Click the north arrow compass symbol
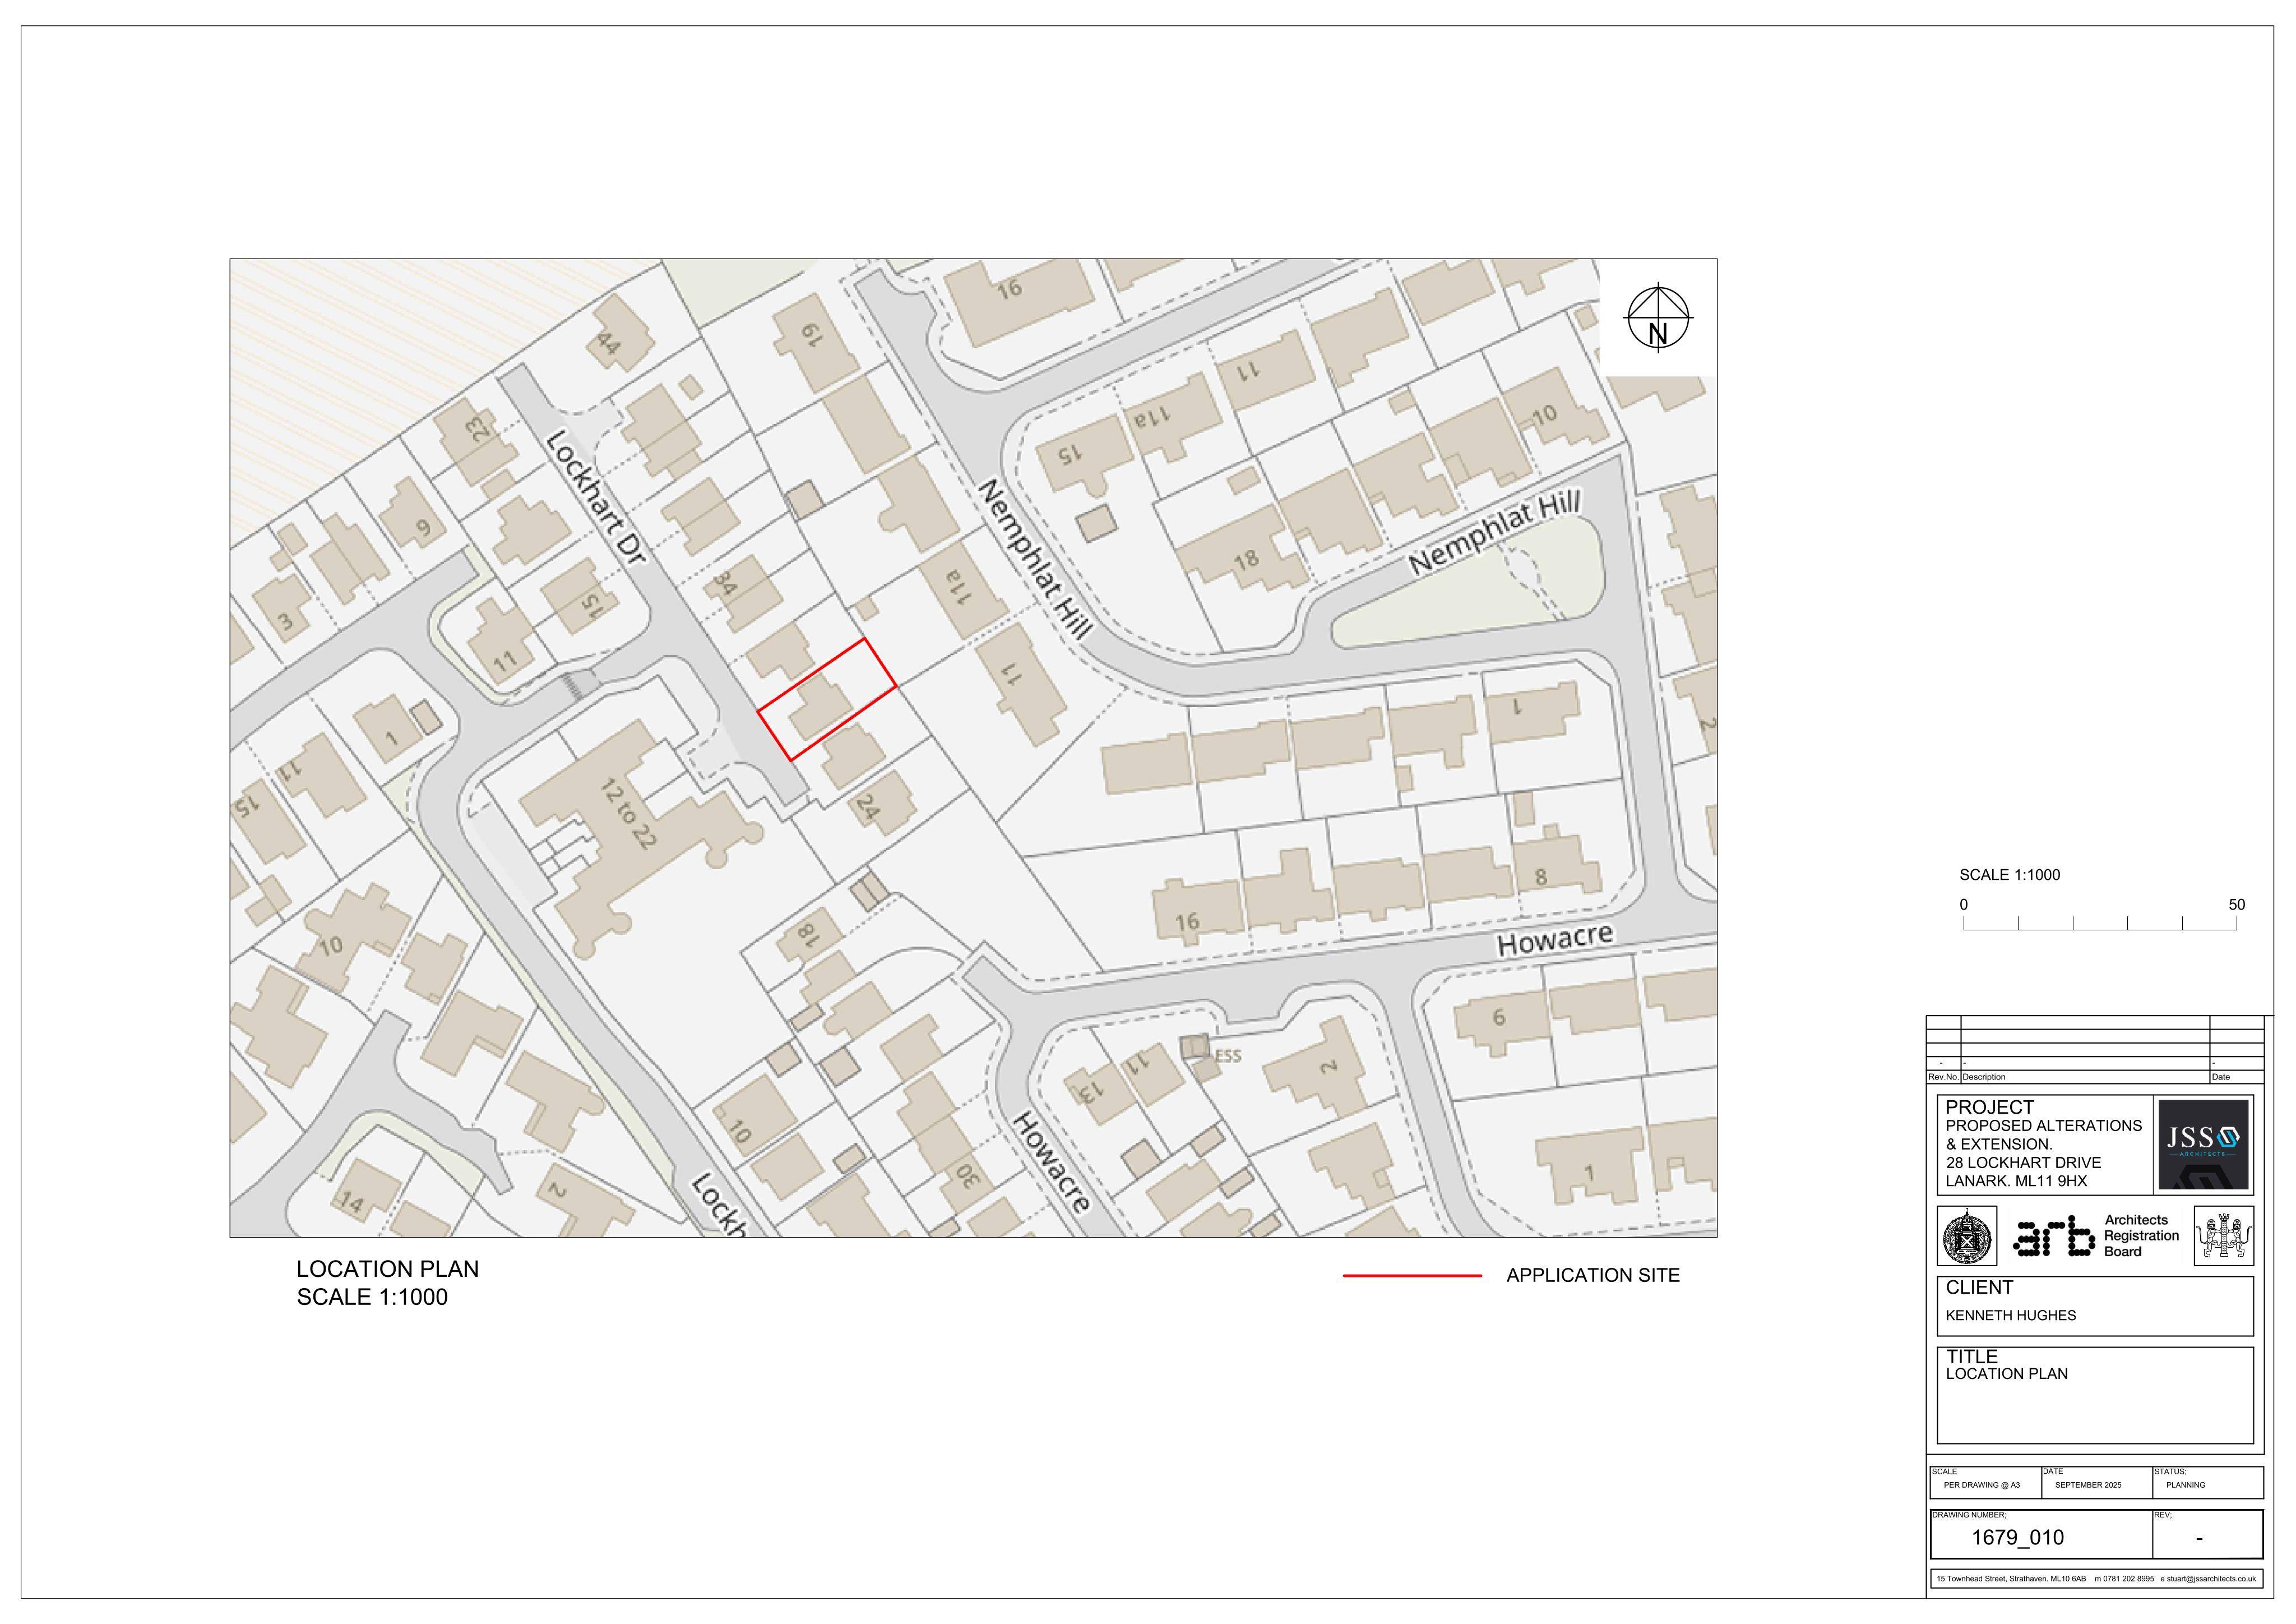The width and height of the screenshot is (2296, 1624). pos(1658,318)
